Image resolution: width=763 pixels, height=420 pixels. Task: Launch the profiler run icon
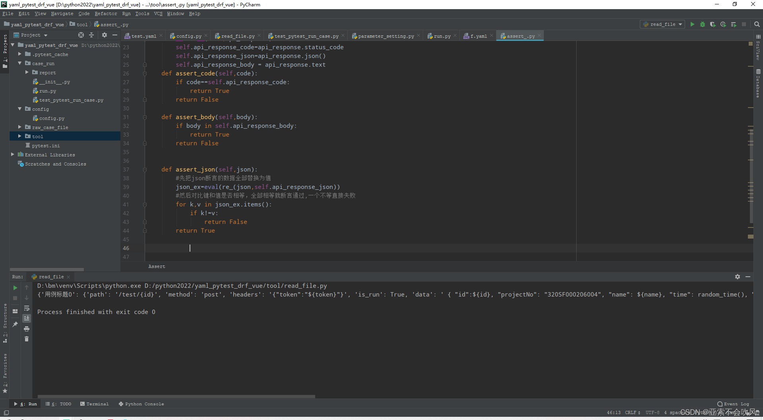[x=723, y=24]
